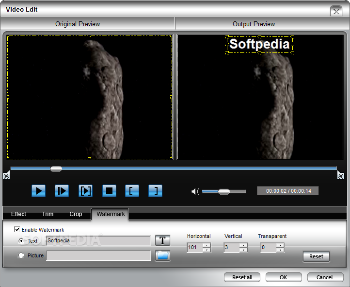The width and height of the screenshot is (350, 287).
Task: Click the 00:00:02 / 00:00:14 time display
Action: point(288,191)
